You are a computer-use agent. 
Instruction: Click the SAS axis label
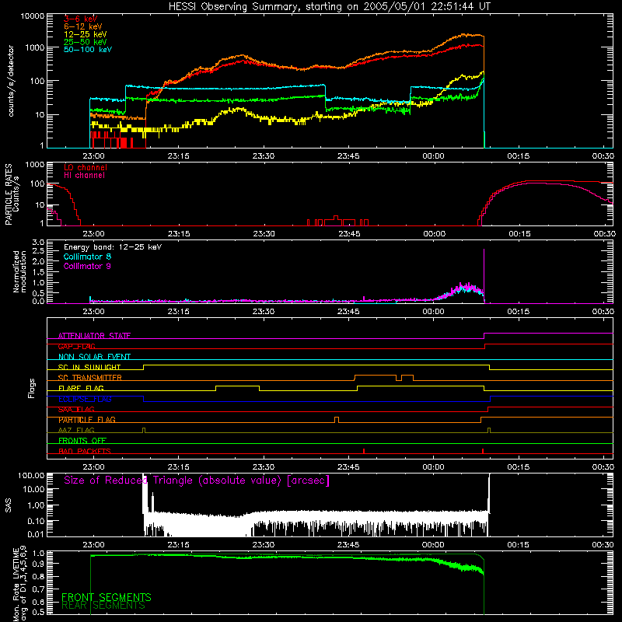[x=9, y=505]
